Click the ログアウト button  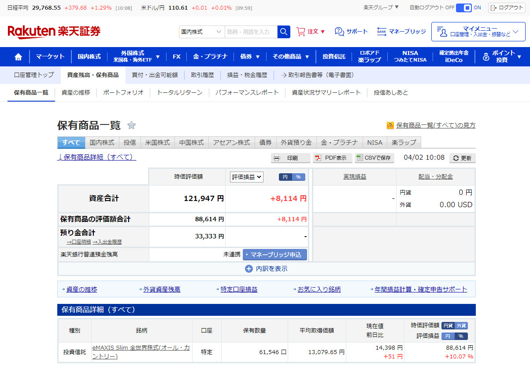pos(507,7)
